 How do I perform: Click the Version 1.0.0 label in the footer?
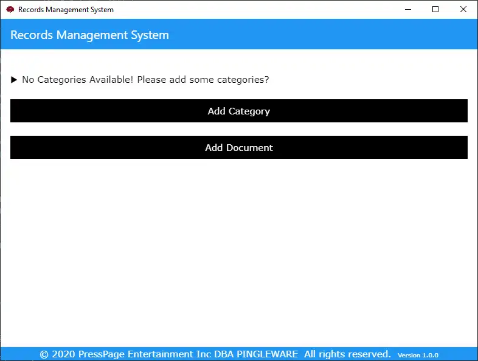418,355
